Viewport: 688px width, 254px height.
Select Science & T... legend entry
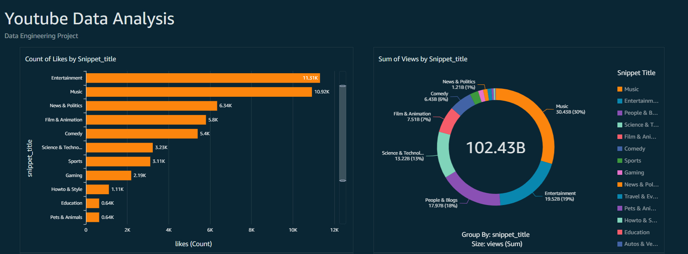tap(641, 125)
